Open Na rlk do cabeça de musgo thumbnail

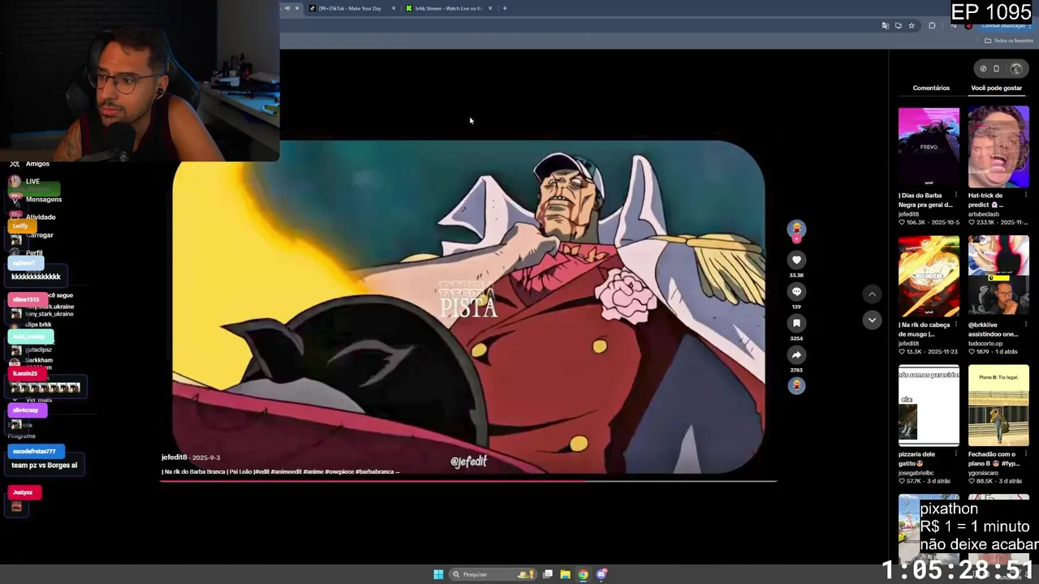929,277
